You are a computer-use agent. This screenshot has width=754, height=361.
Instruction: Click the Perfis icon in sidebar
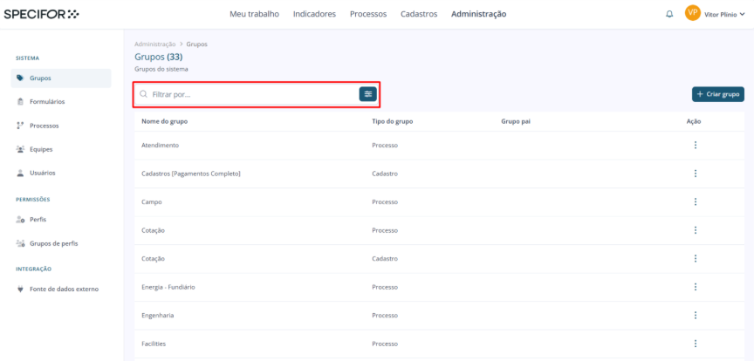(x=20, y=219)
